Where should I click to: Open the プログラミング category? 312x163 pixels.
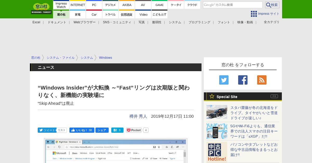(x=199, y=22)
